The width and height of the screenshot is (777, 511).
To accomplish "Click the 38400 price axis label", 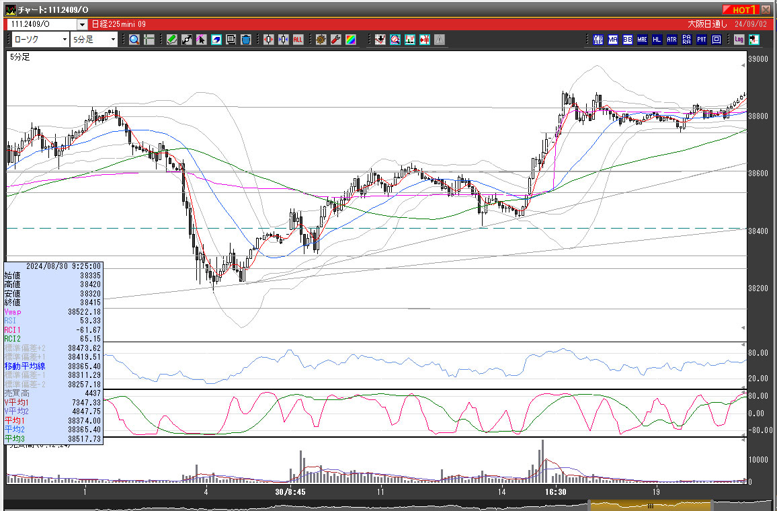I will coord(758,231).
